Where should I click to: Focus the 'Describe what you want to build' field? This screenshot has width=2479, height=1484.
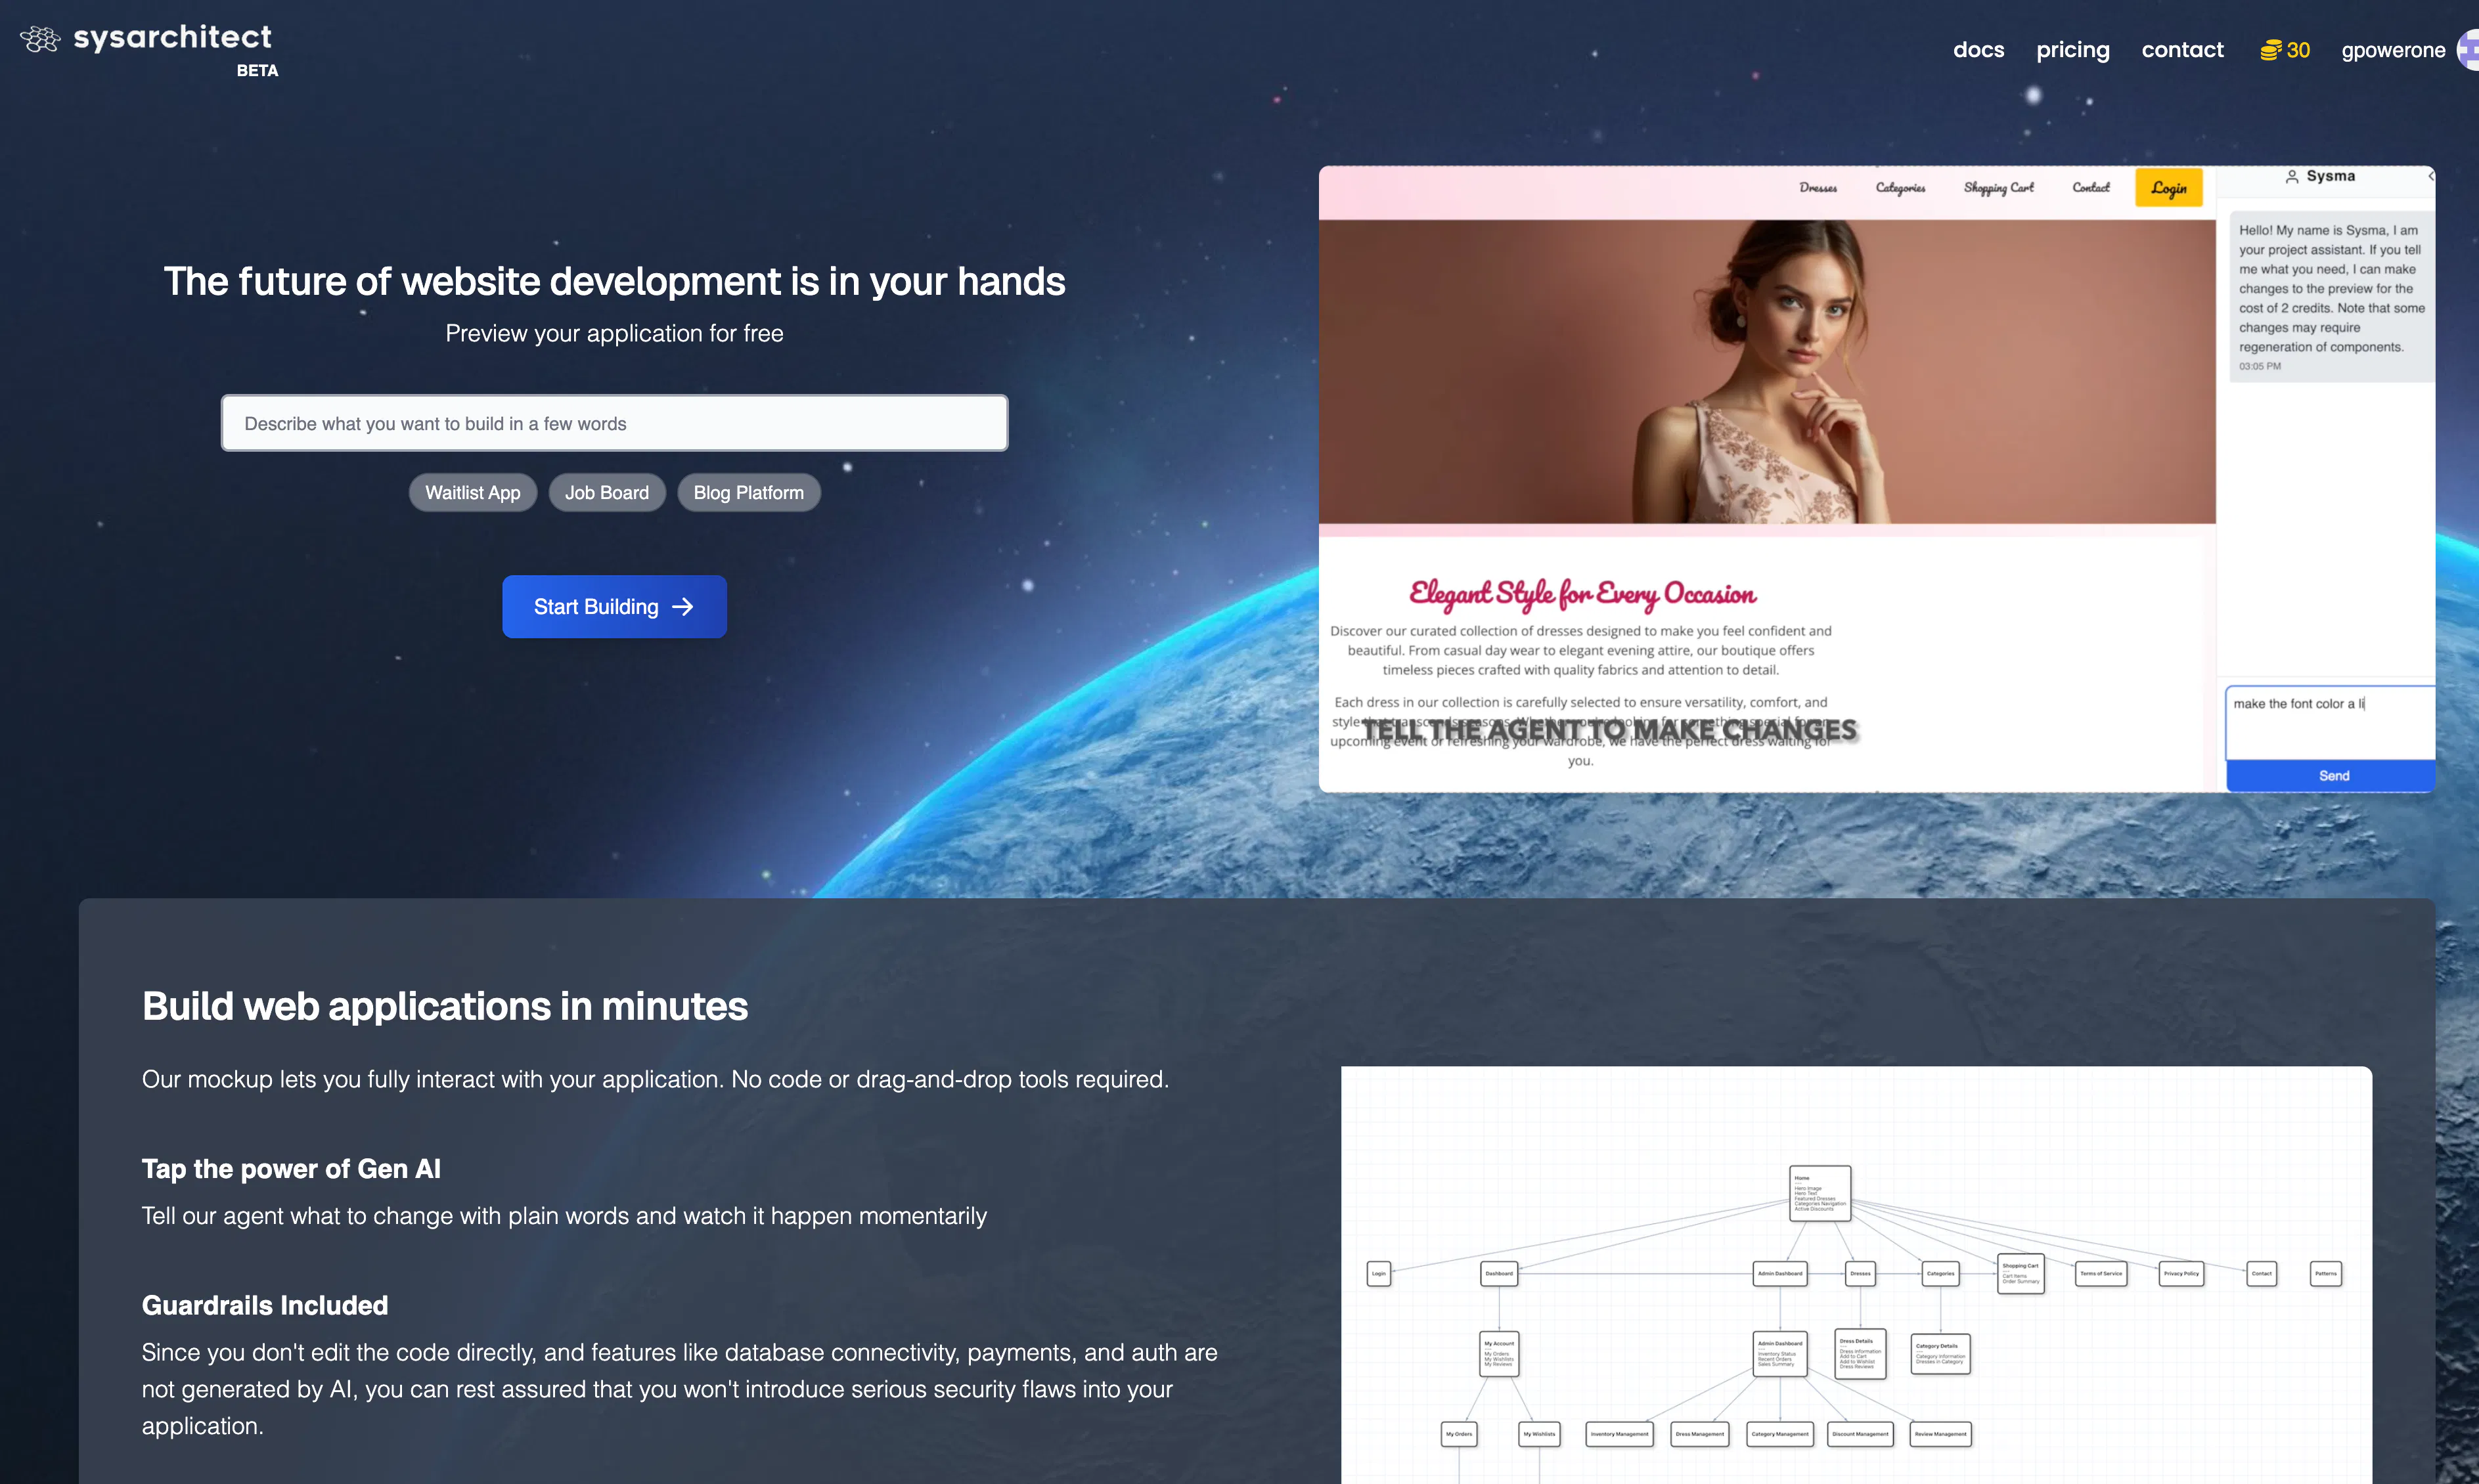point(614,423)
